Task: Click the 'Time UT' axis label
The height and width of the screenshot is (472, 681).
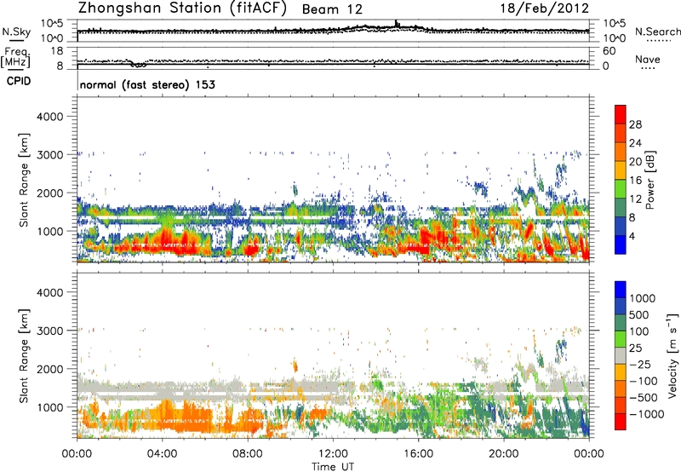Action: pos(333,467)
